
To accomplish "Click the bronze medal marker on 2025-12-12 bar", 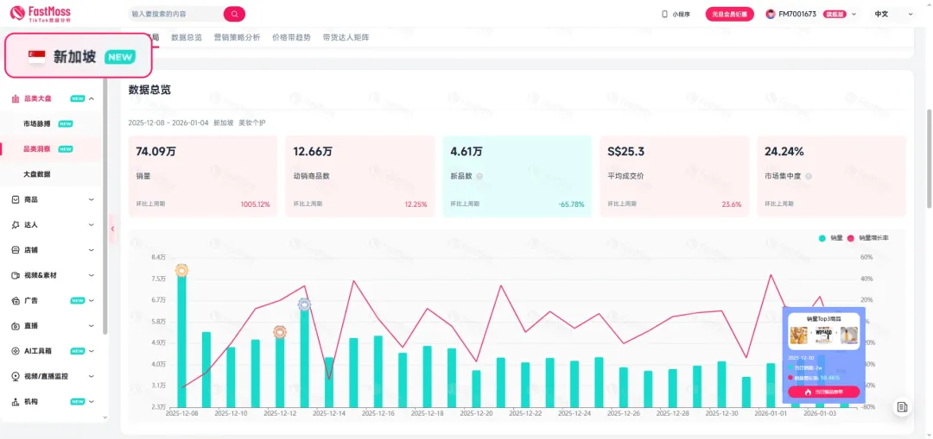I will 280,332.
